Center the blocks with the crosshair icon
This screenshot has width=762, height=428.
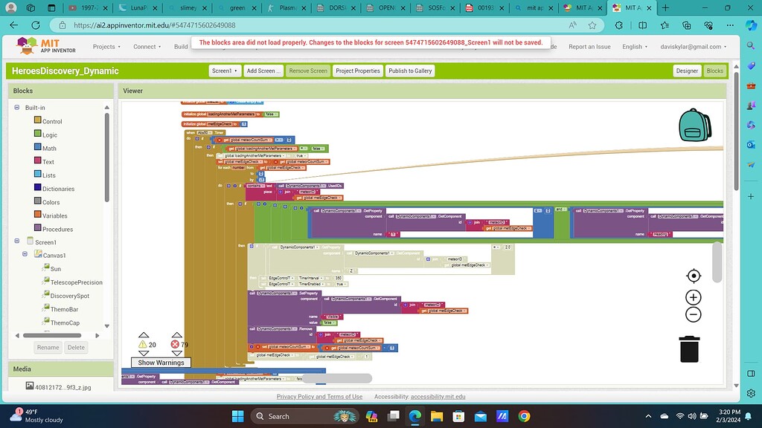pyautogui.click(x=693, y=275)
